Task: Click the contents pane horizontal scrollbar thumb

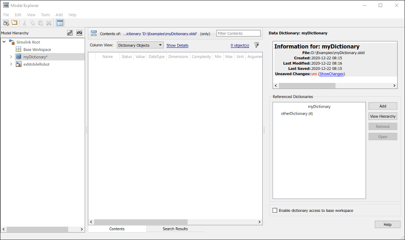Action: pos(141,222)
